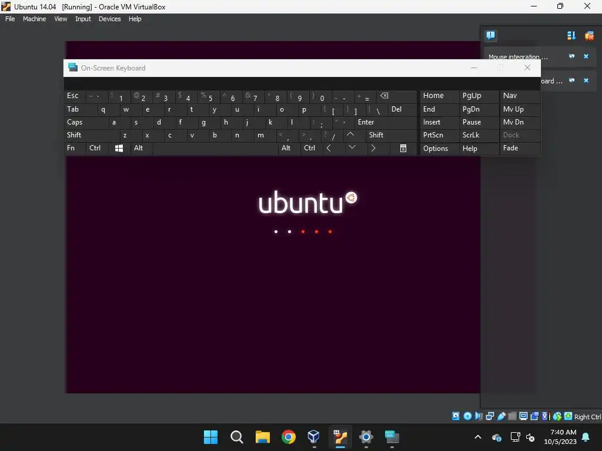Open the hard disk status bar icon

click(x=456, y=416)
